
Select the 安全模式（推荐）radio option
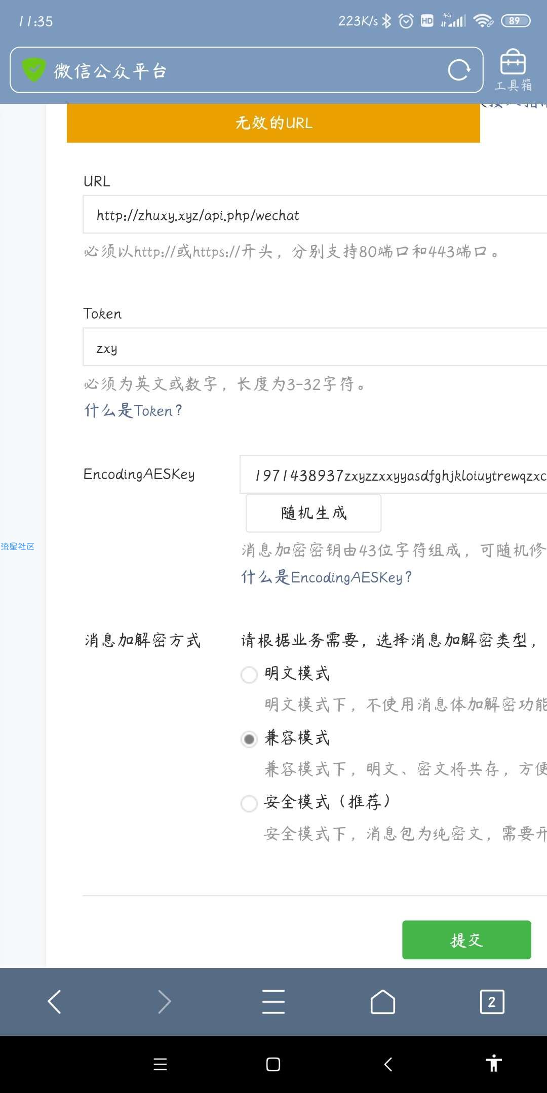pyautogui.click(x=249, y=803)
